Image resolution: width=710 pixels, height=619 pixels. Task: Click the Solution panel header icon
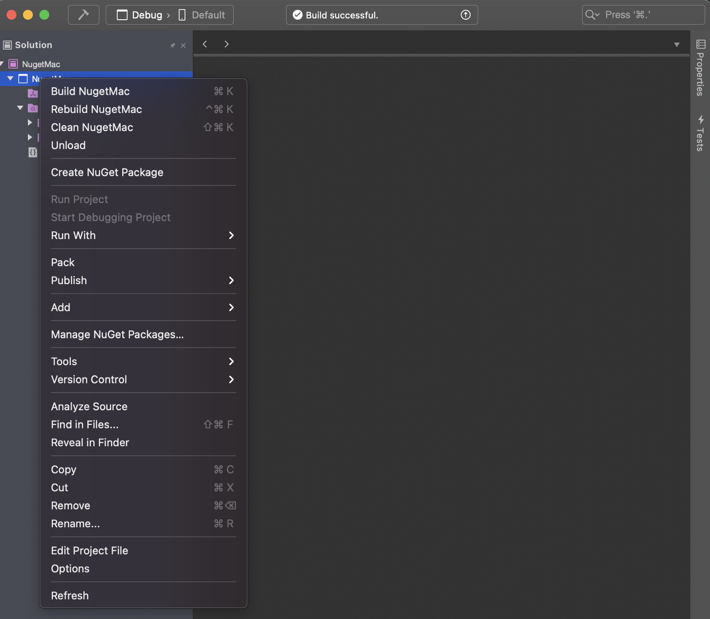(8, 45)
